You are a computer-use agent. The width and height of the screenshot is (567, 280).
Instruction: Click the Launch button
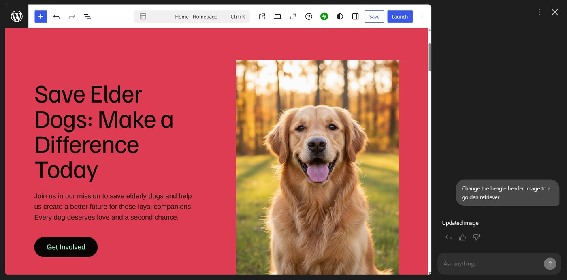click(x=400, y=16)
